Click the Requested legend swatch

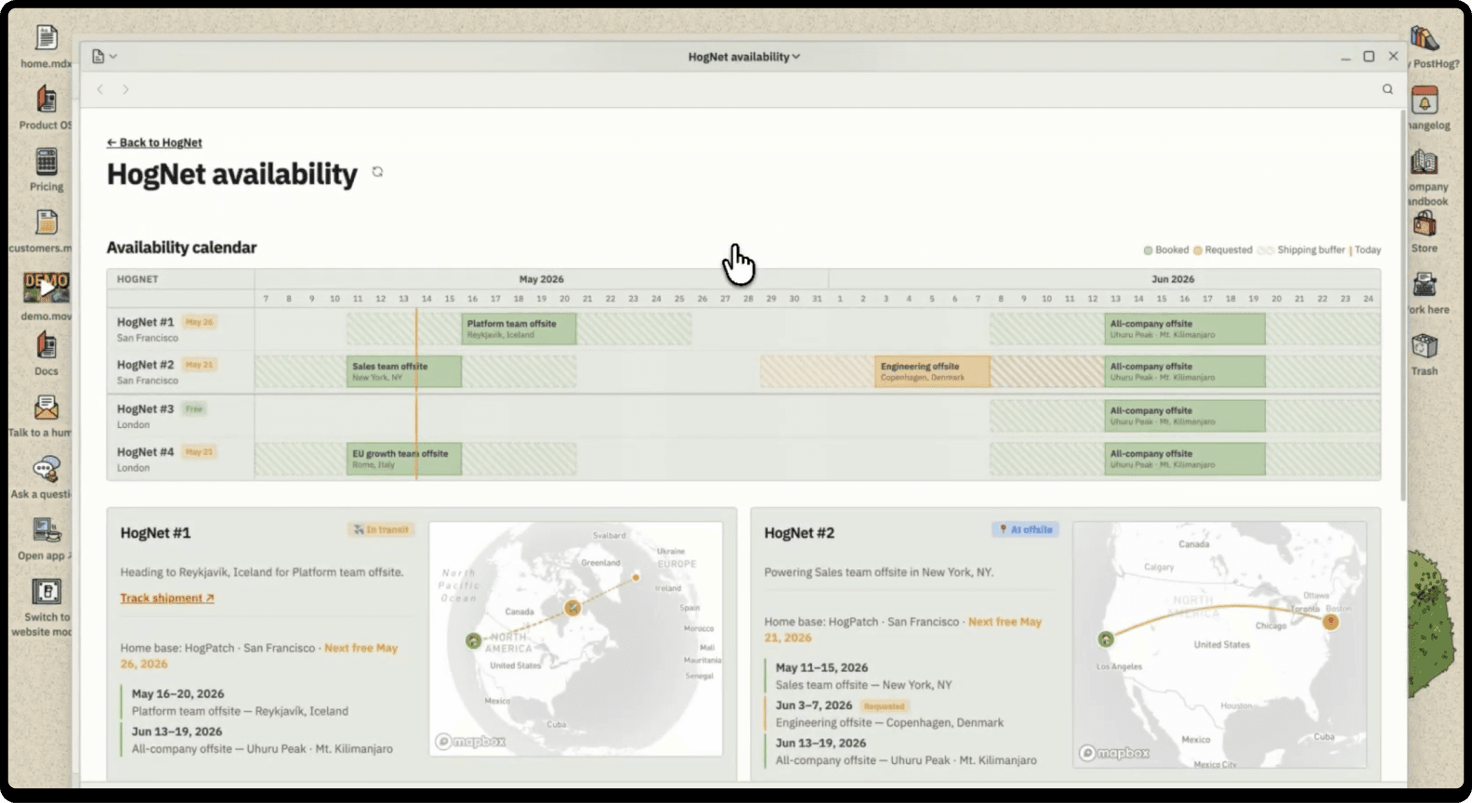1198,250
